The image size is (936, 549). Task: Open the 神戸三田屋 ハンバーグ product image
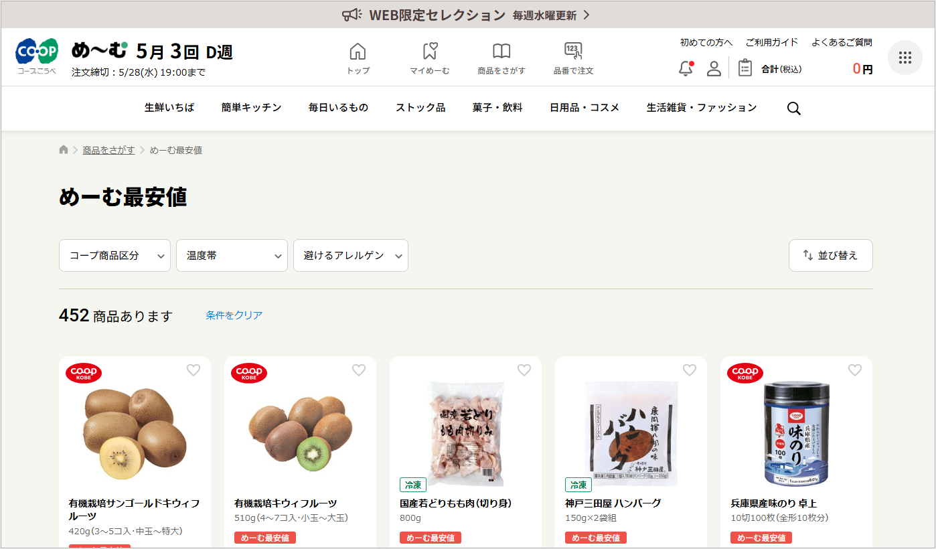[x=631, y=434]
